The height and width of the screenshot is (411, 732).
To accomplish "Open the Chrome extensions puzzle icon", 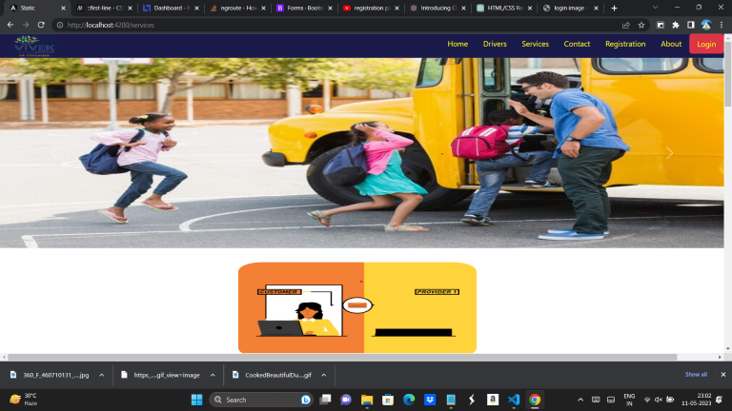I will 675,25.
